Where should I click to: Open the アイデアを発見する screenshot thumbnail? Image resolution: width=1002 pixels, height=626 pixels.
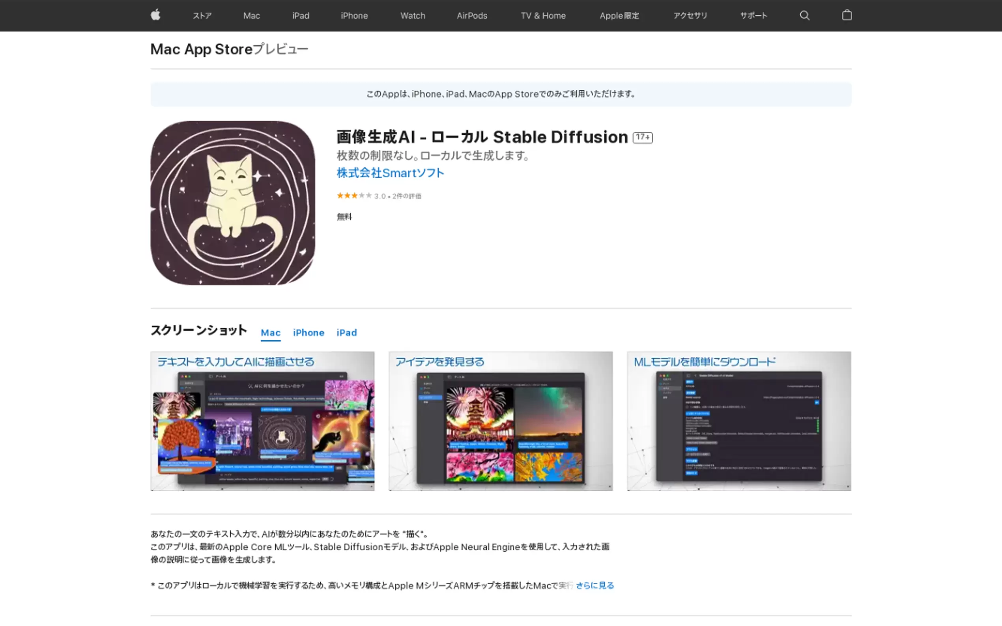pos(500,421)
